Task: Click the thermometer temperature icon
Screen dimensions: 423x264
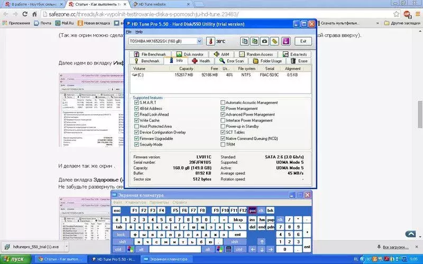Action: pos(210,41)
